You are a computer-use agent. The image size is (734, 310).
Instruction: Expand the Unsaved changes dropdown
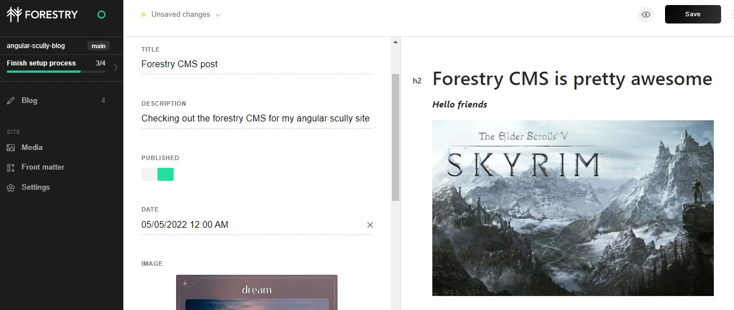click(x=218, y=15)
